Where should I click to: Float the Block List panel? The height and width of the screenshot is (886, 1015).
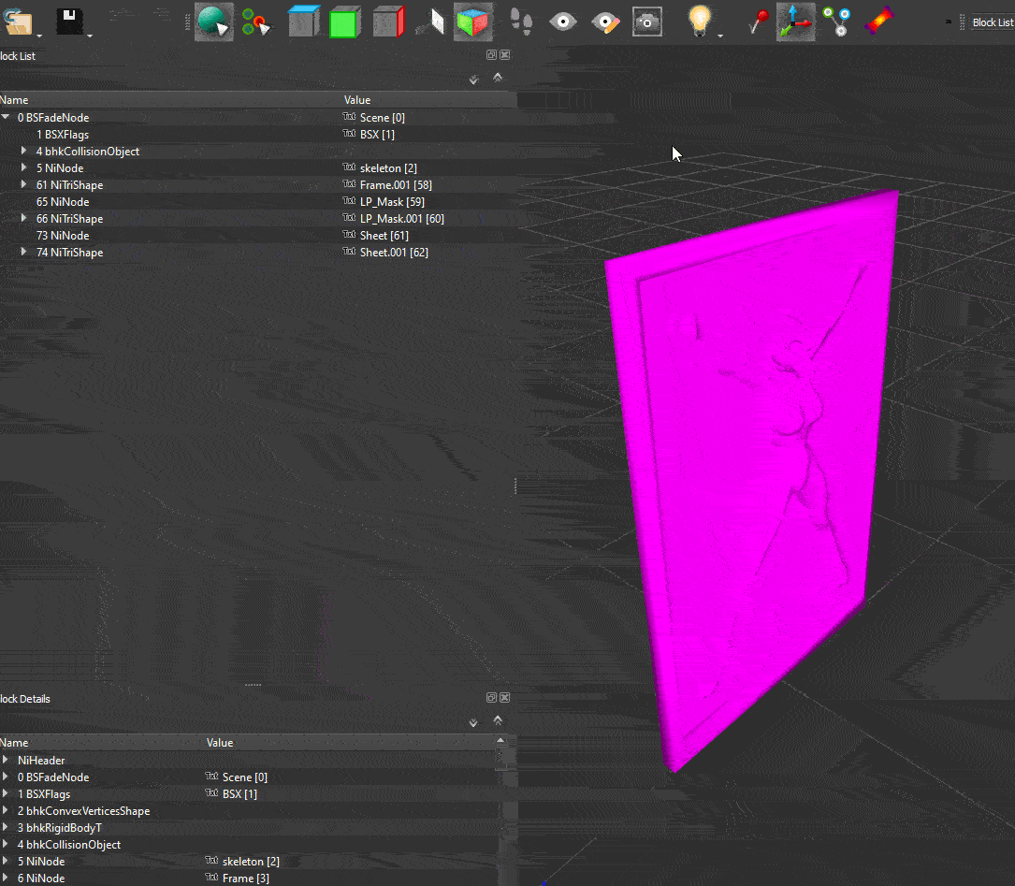[491, 55]
